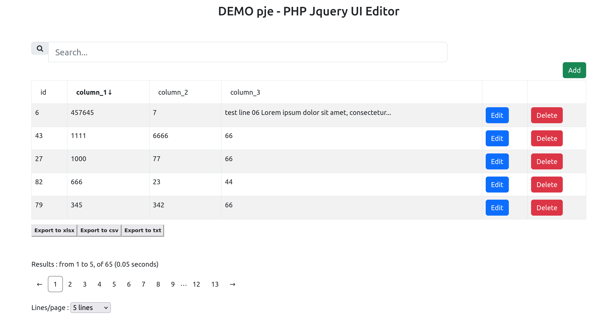Viewport: 601px width, 322px height.
Task: Delete the row with id 79
Action: point(546,208)
